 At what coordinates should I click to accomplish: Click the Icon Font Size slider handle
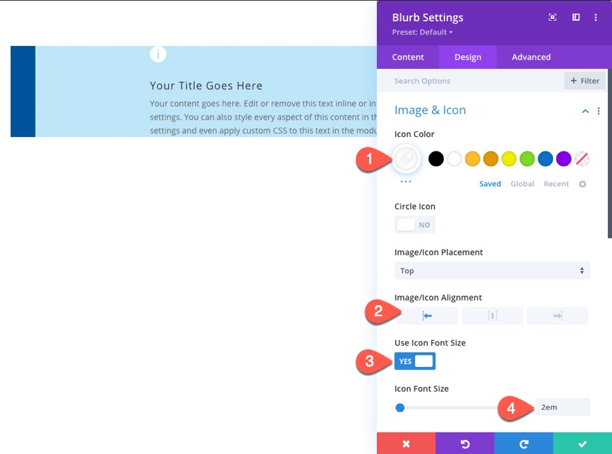tap(400, 407)
